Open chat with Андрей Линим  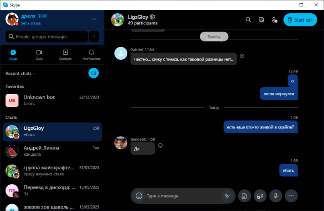52,151
